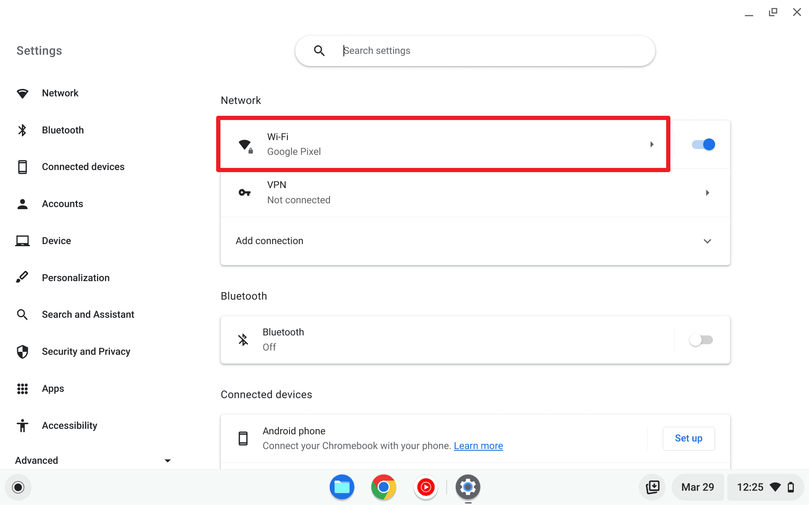
Task: Click the Settings title
Action: coord(39,50)
